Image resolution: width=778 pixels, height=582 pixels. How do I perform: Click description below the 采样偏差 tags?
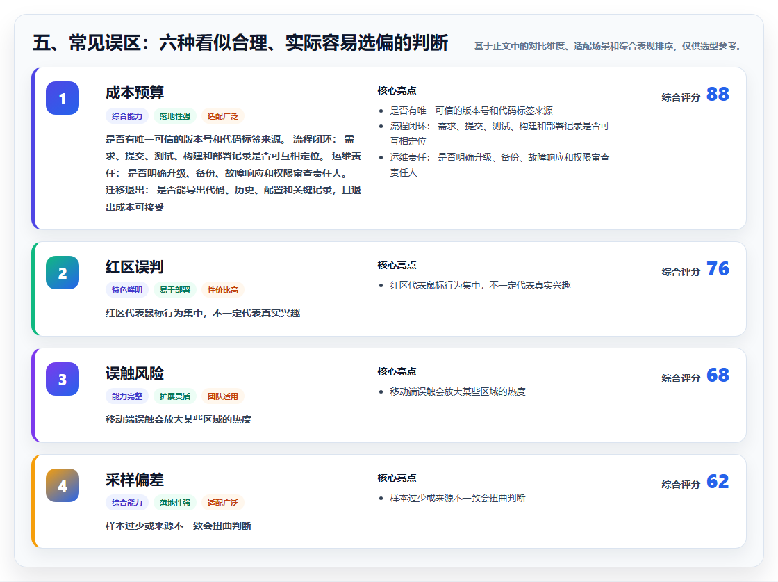pos(178,526)
